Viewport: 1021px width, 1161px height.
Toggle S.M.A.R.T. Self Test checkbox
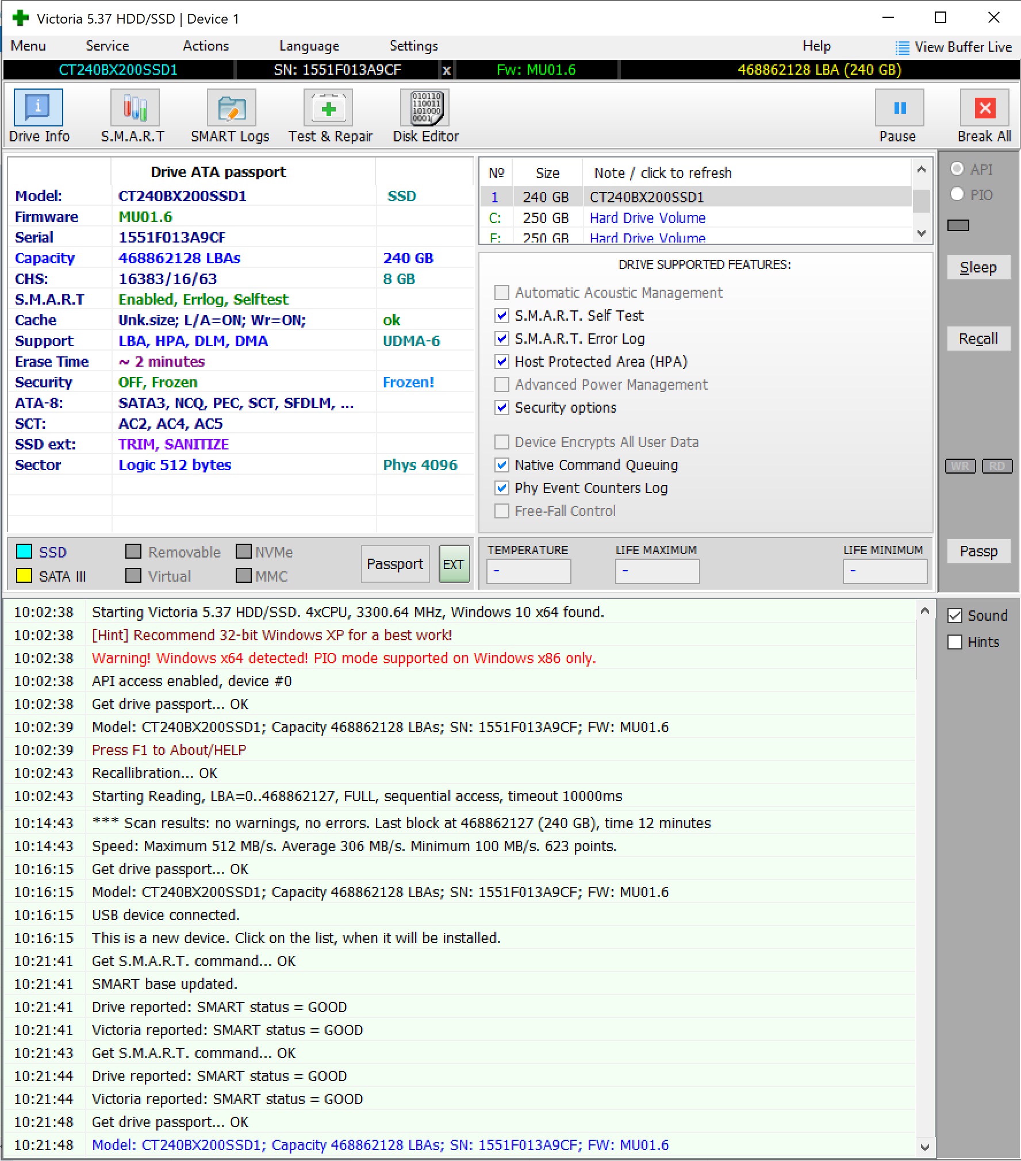click(502, 316)
